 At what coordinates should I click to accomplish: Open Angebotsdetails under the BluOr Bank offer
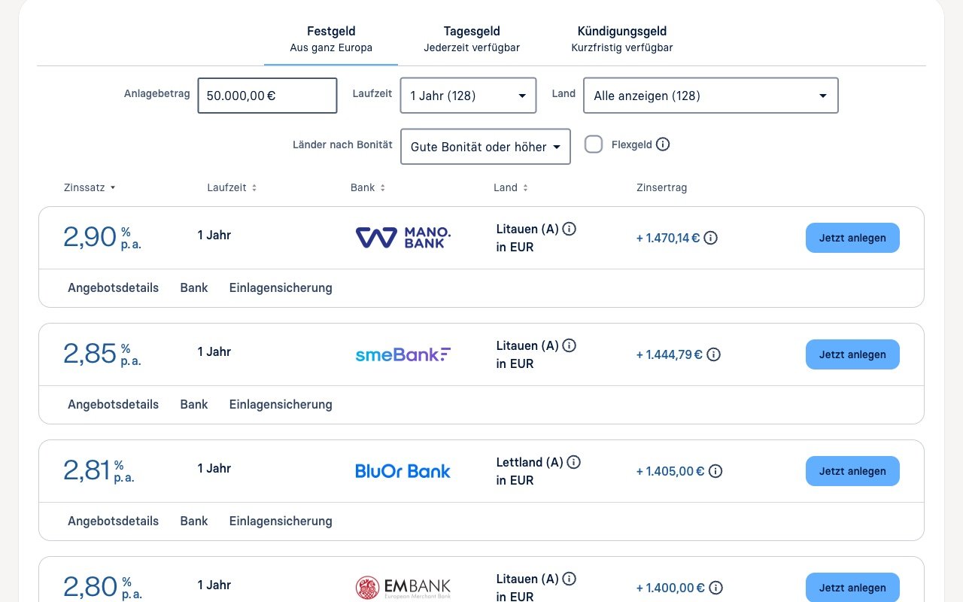(x=113, y=521)
